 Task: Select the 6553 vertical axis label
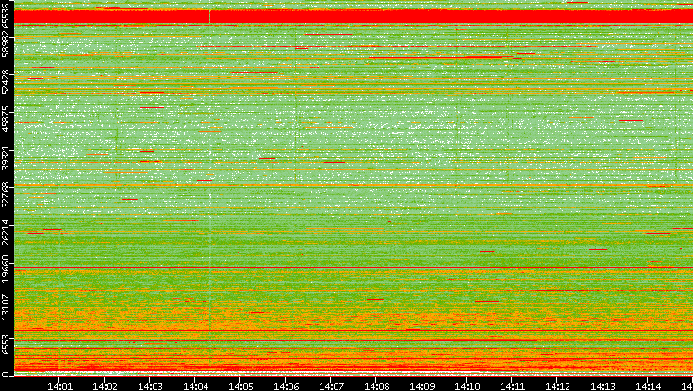5,345
